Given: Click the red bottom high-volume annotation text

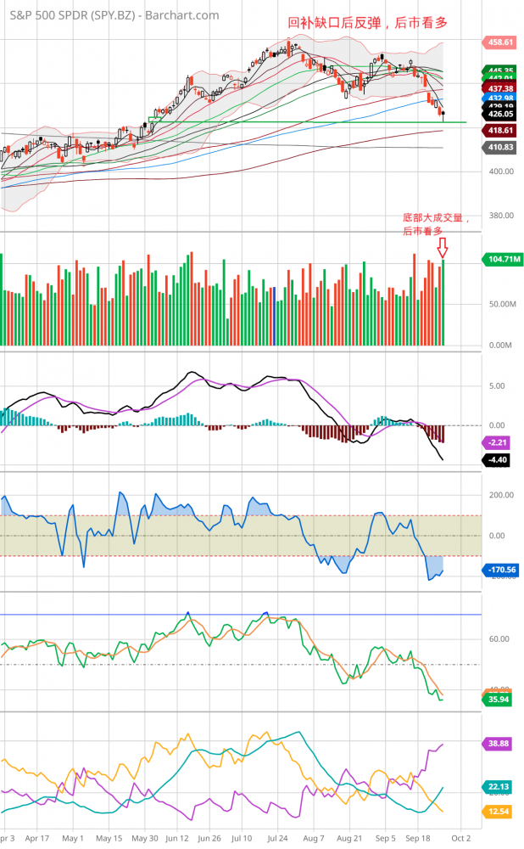Looking at the screenshot, I should click(435, 224).
